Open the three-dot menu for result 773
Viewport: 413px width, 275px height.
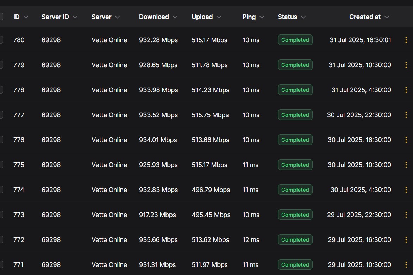click(x=406, y=215)
